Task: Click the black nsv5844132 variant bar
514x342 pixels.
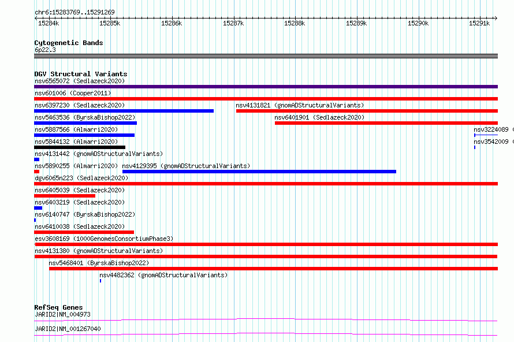Action: 80,147
